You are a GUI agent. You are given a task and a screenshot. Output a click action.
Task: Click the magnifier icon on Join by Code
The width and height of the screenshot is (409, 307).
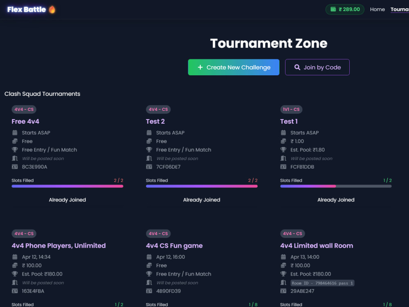pos(297,67)
